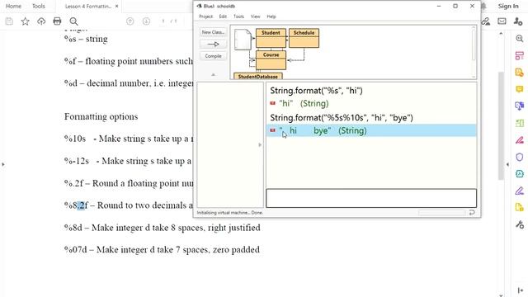Expand the right pane bottom arrow icon
This screenshot has height=297, width=528.
520,290
